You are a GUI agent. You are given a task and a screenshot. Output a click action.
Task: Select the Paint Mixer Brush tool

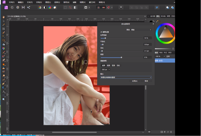point(3,56)
